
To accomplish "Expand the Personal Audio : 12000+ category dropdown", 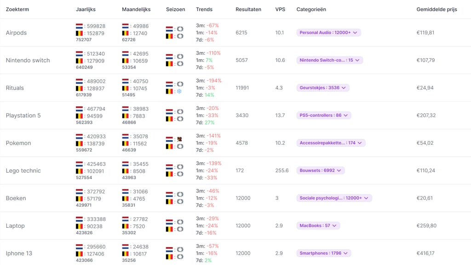I will pos(327,32).
